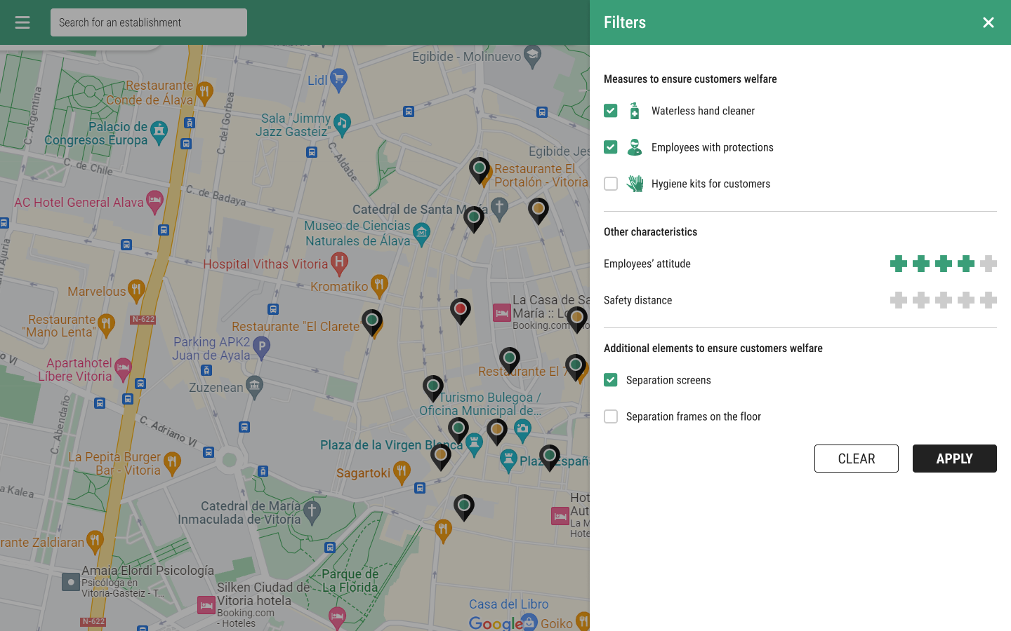Image resolution: width=1011 pixels, height=631 pixels.
Task: Uncheck Waterless hand cleaner
Action: [x=611, y=111]
